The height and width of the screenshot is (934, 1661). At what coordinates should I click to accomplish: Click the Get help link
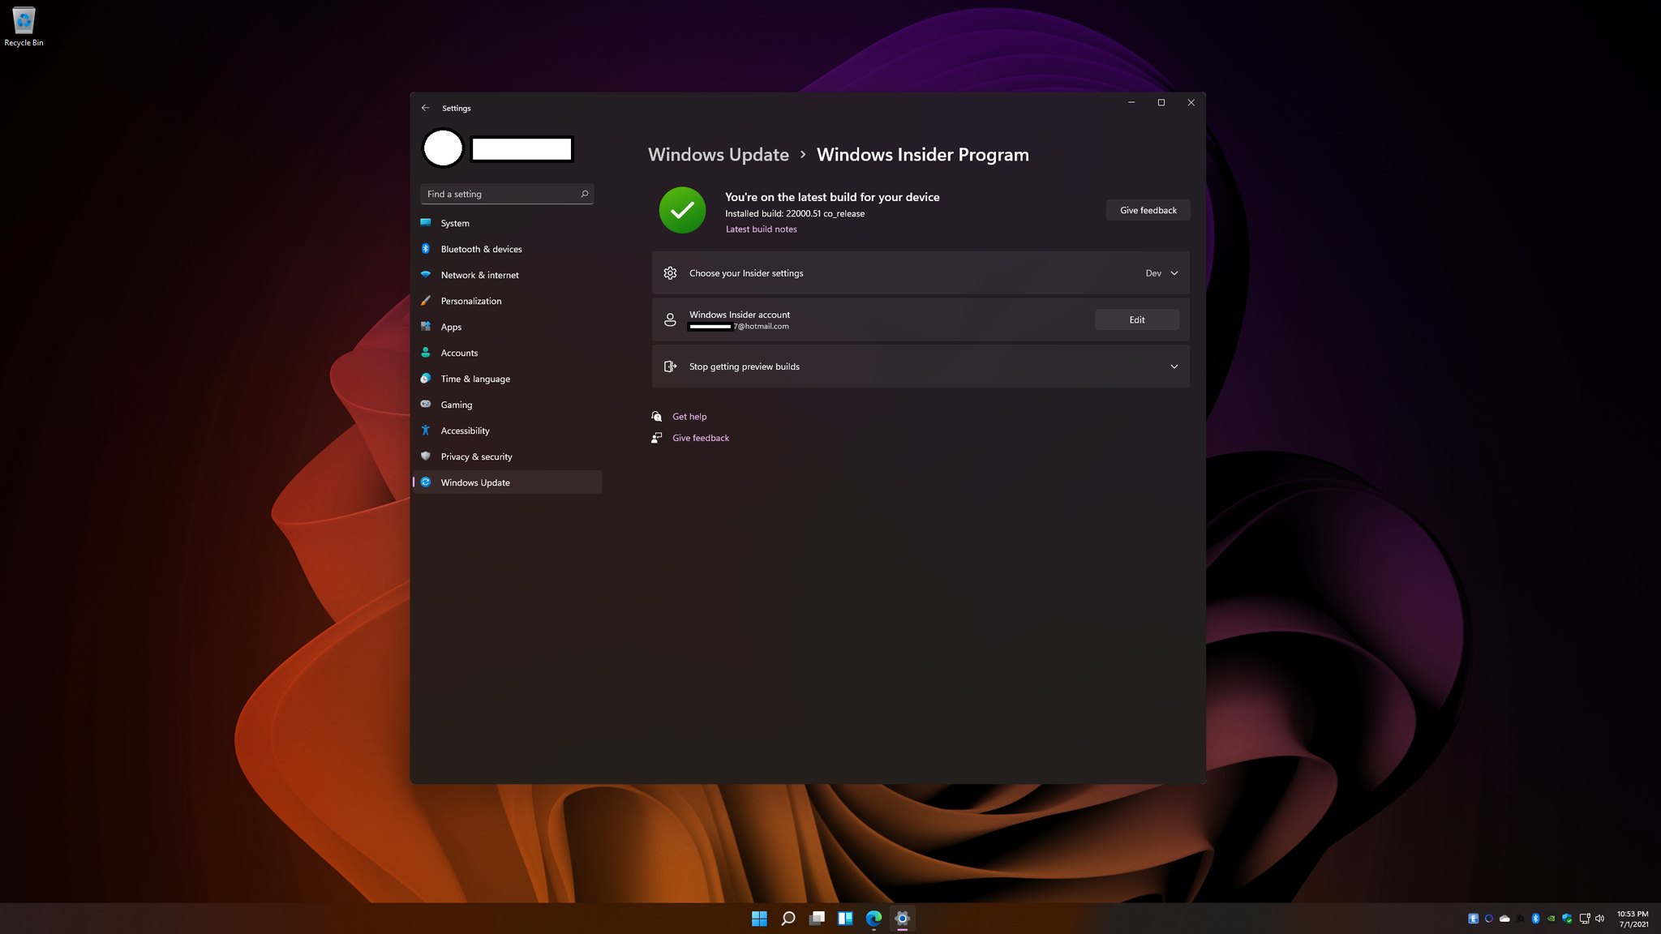[x=689, y=417]
